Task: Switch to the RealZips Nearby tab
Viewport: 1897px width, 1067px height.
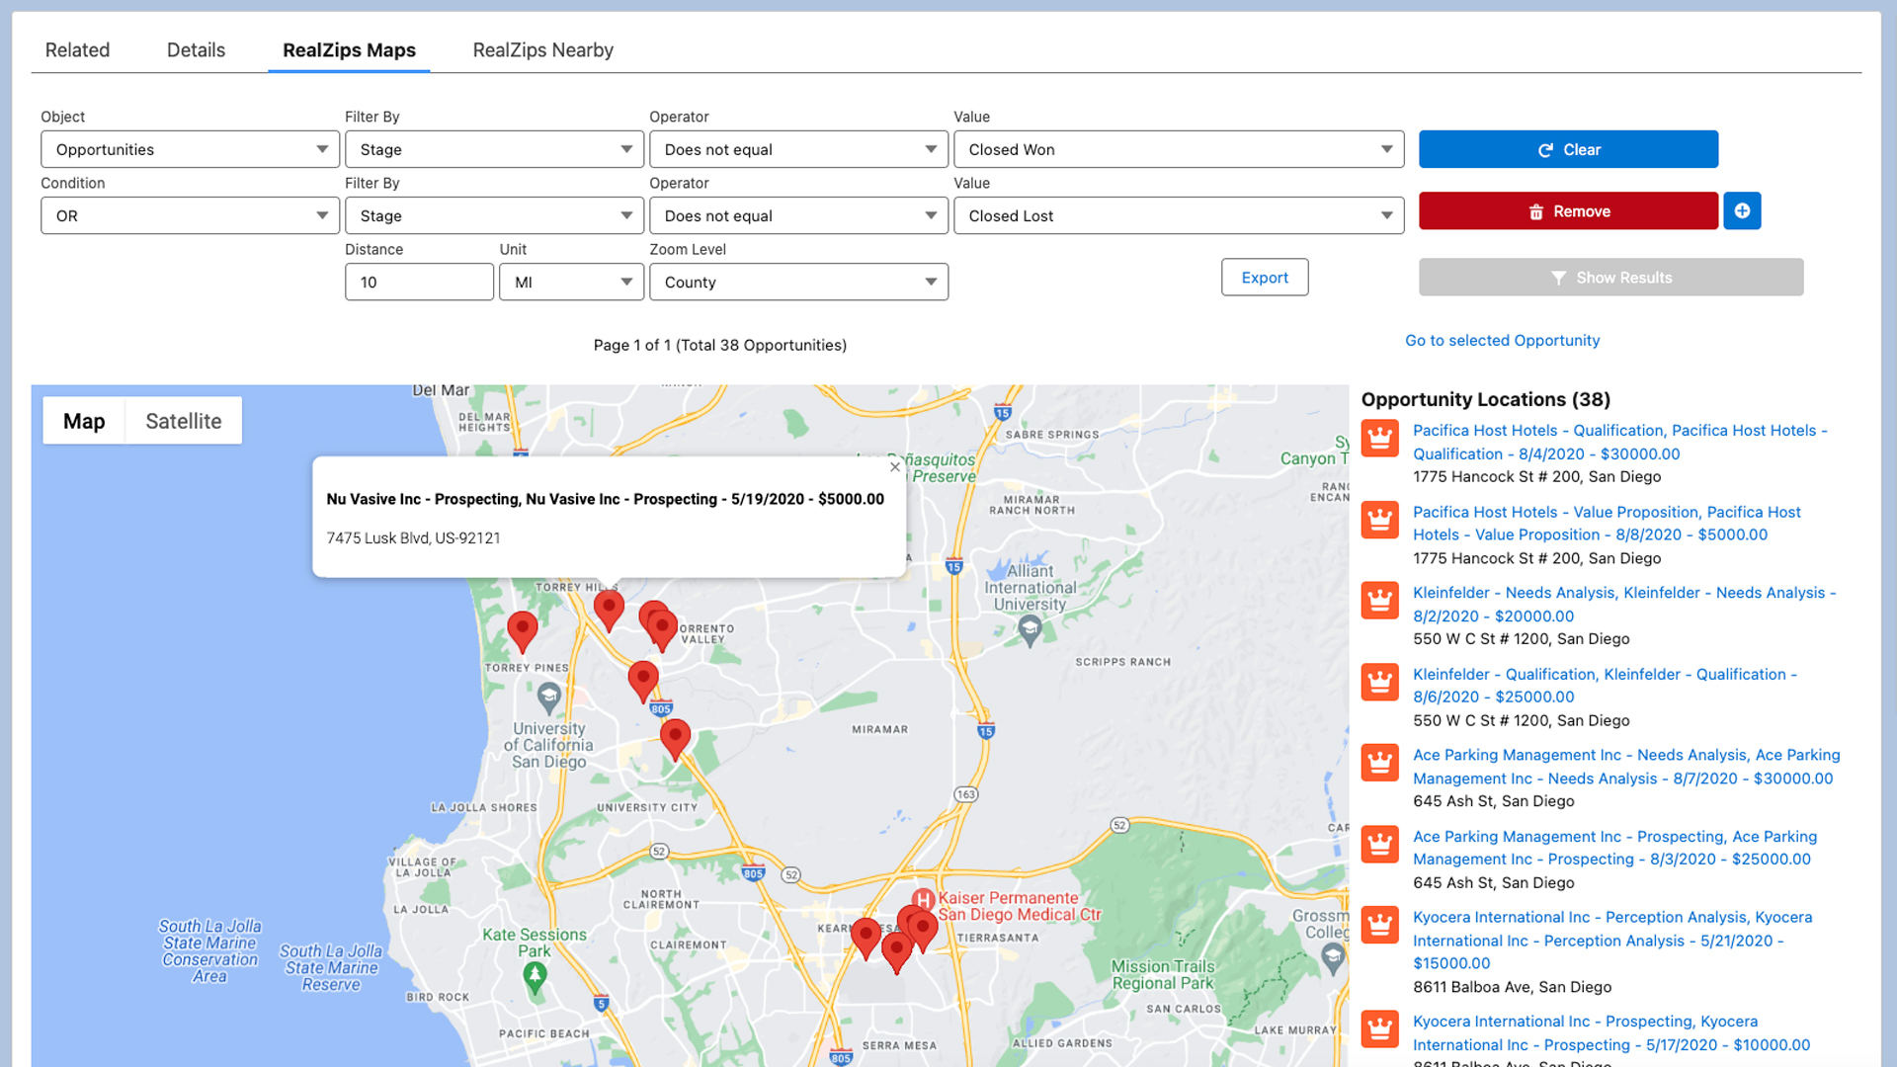Action: [542, 49]
